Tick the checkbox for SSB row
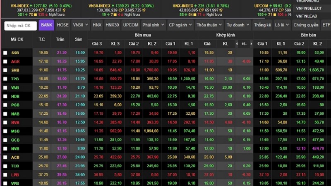This screenshot has height=186, width=331. point(5,53)
